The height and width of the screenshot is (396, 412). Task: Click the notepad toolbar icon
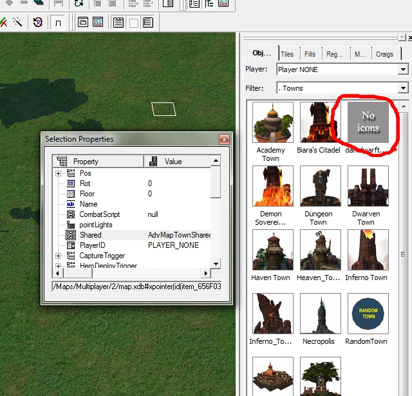pos(118,23)
